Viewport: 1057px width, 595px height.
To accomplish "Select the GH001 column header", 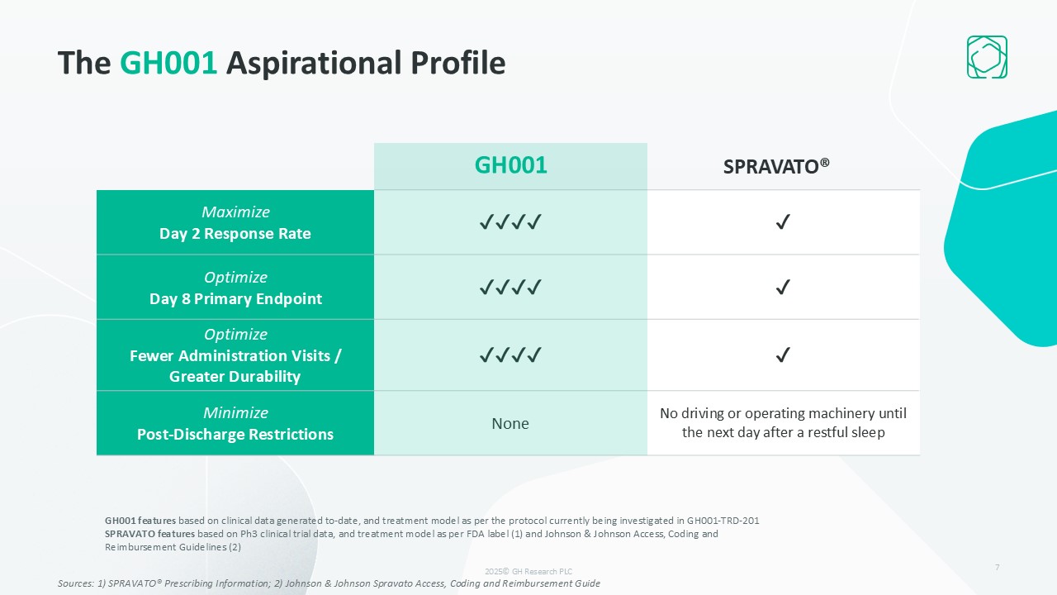I will [510, 165].
